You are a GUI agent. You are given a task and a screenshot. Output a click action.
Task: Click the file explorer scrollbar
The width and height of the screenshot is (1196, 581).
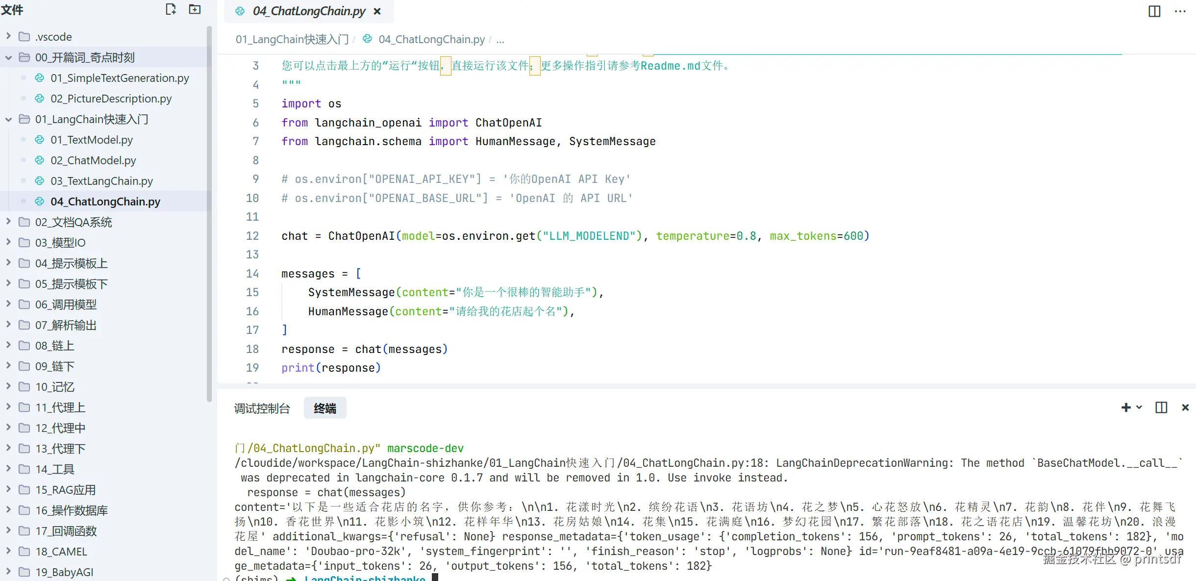(x=209, y=214)
